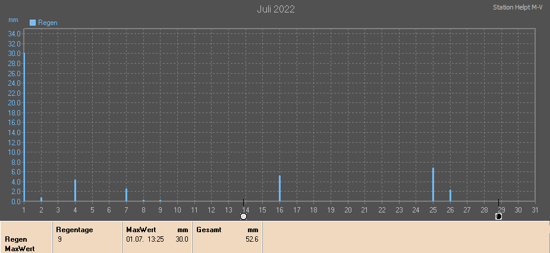Image resolution: width=550 pixels, height=253 pixels.
Task: Click the MaxWert column header
Action: [x=141, y=230]
